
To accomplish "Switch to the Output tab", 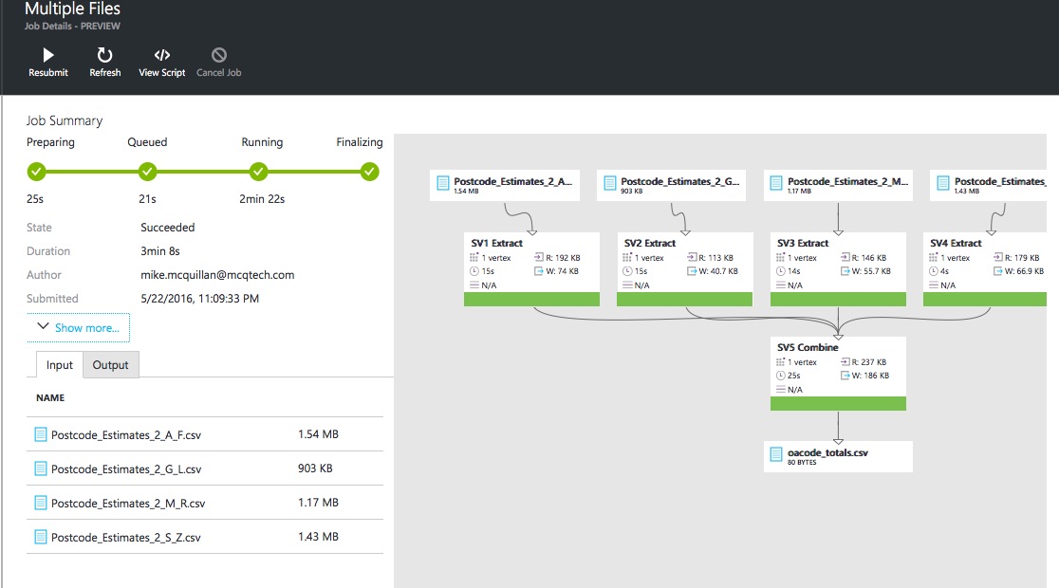I will pyautogui.click(x=110, y=365).
